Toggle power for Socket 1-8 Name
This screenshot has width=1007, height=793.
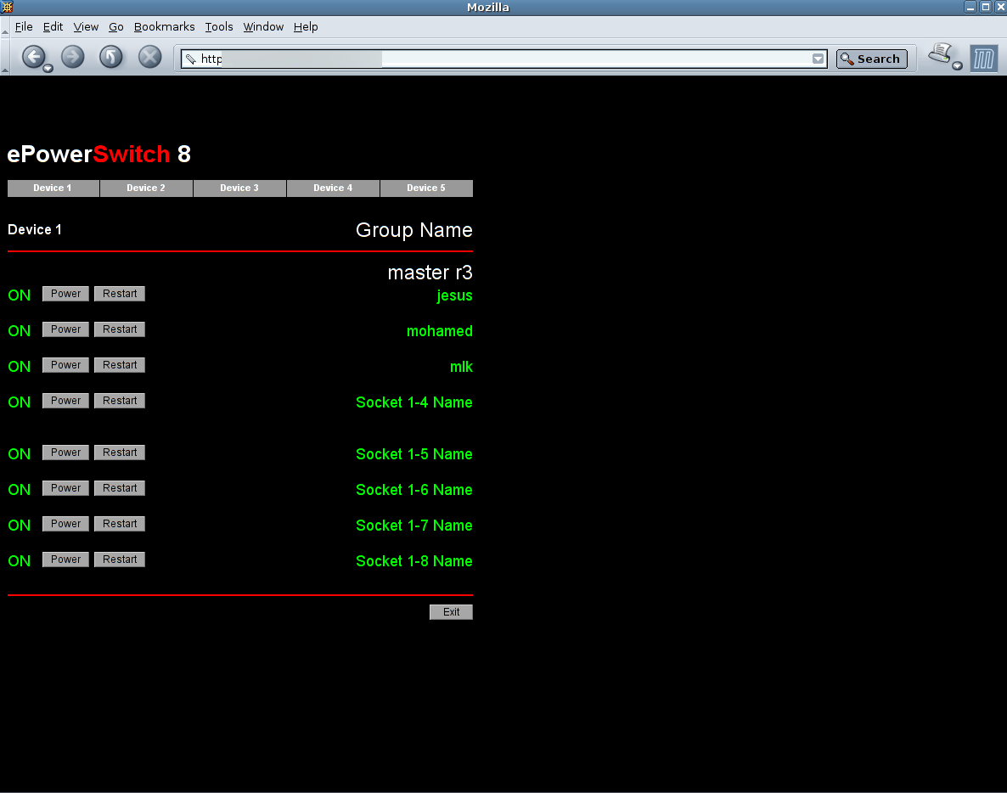pyautogui.click(x=65, y=560)
